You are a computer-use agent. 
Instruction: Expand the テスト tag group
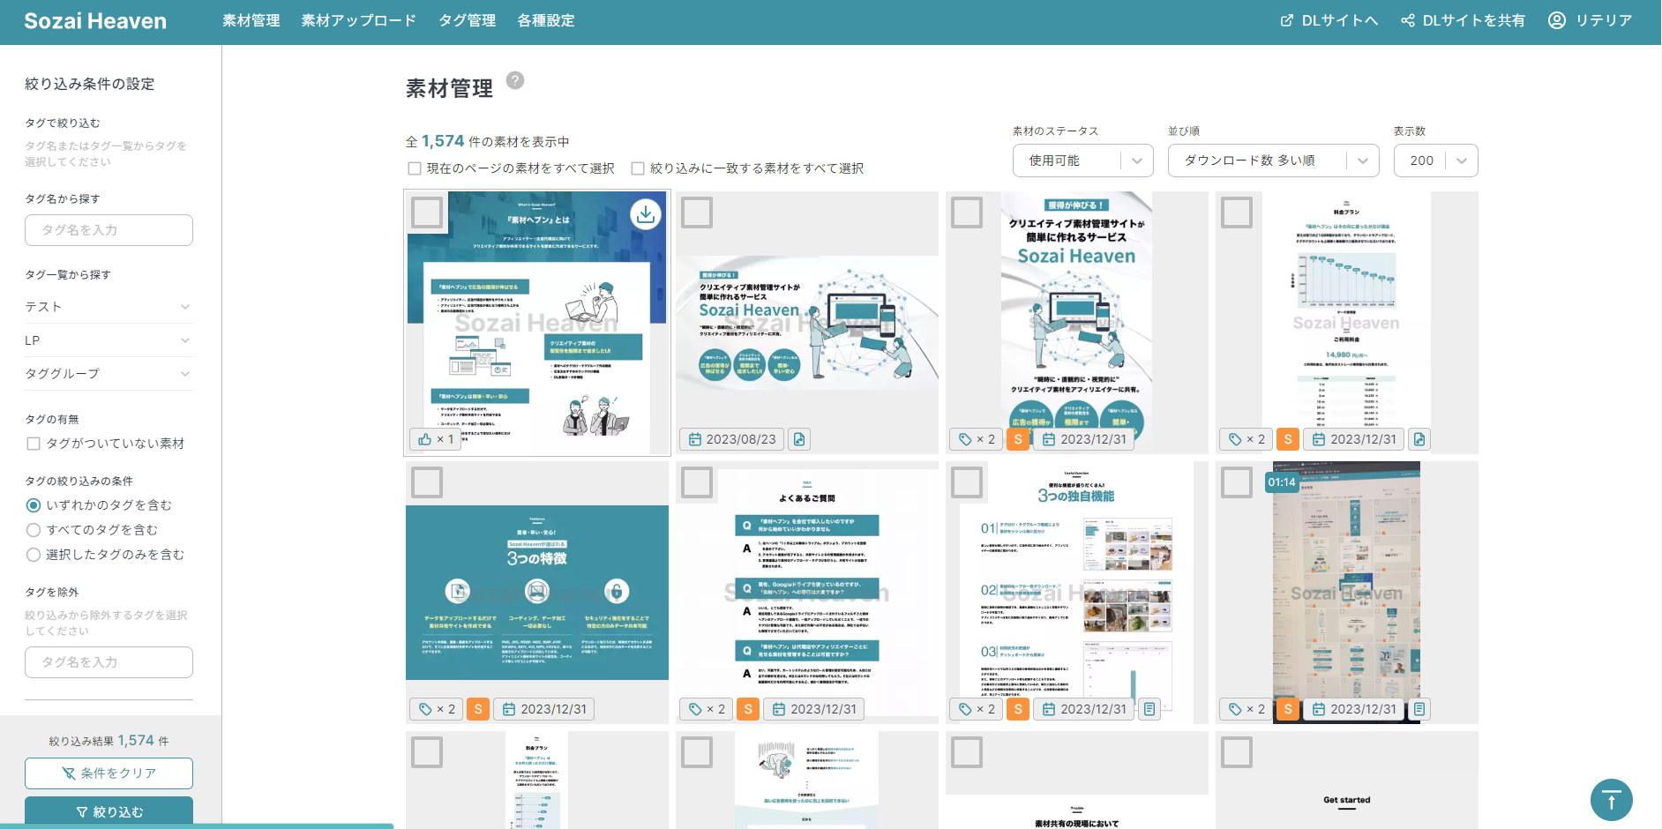[109, 307]
